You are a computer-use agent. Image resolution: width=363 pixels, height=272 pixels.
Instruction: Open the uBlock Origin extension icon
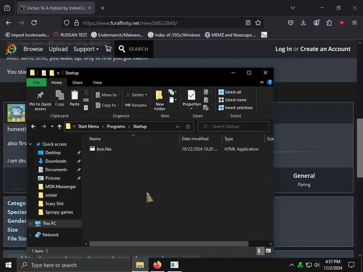pyautogui.click(x=342, y=23)
